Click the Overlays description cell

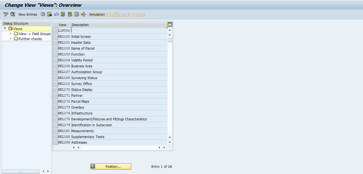[119, 107]
